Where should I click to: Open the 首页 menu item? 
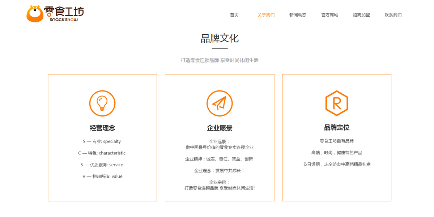coord(234,15)
